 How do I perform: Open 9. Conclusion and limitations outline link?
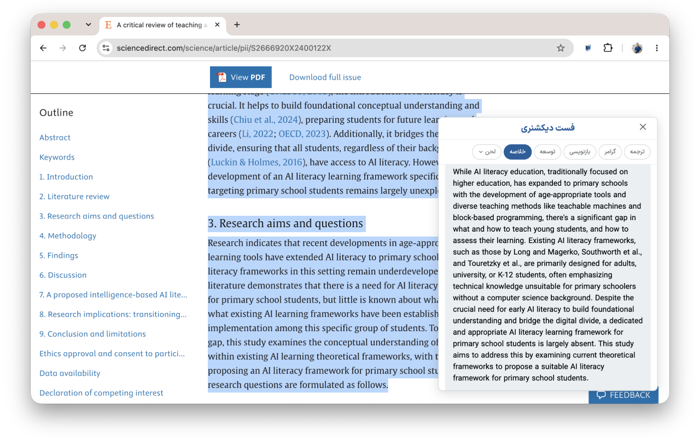click(92, 334)
